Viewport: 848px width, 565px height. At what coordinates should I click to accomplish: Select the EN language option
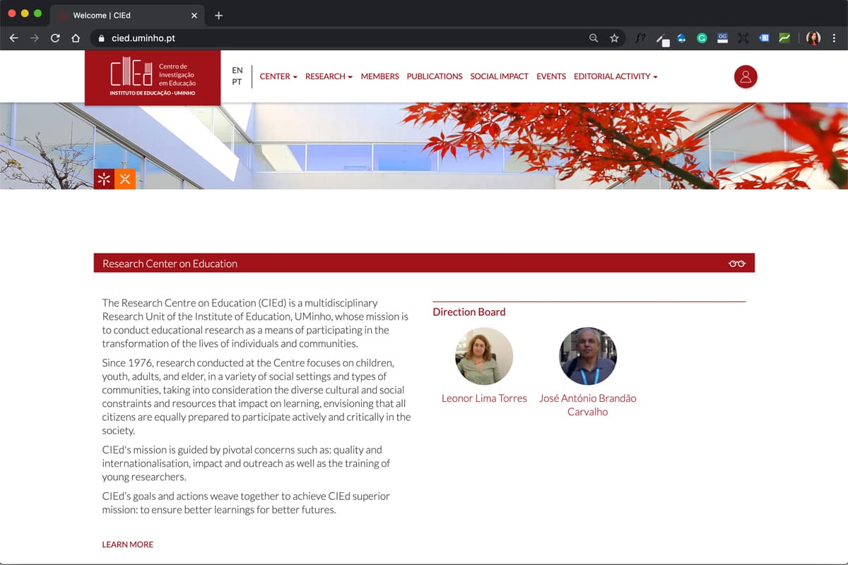[237, 70]
